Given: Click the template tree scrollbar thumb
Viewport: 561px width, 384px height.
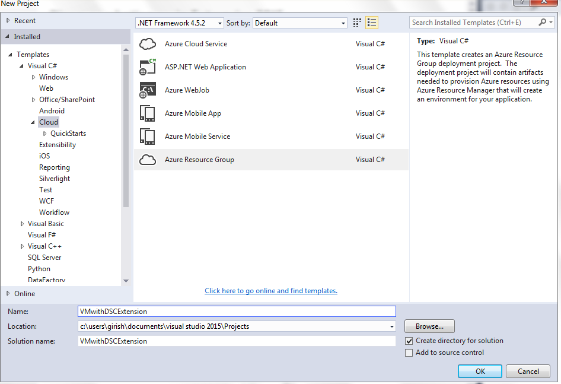Looking at the screenshot, I should click(x=126, y=131).
